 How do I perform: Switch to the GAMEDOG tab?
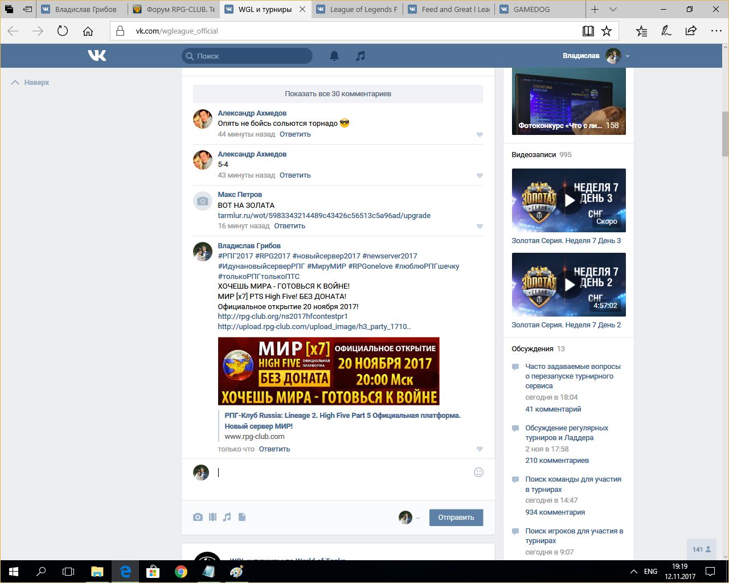tap(540, 9)
